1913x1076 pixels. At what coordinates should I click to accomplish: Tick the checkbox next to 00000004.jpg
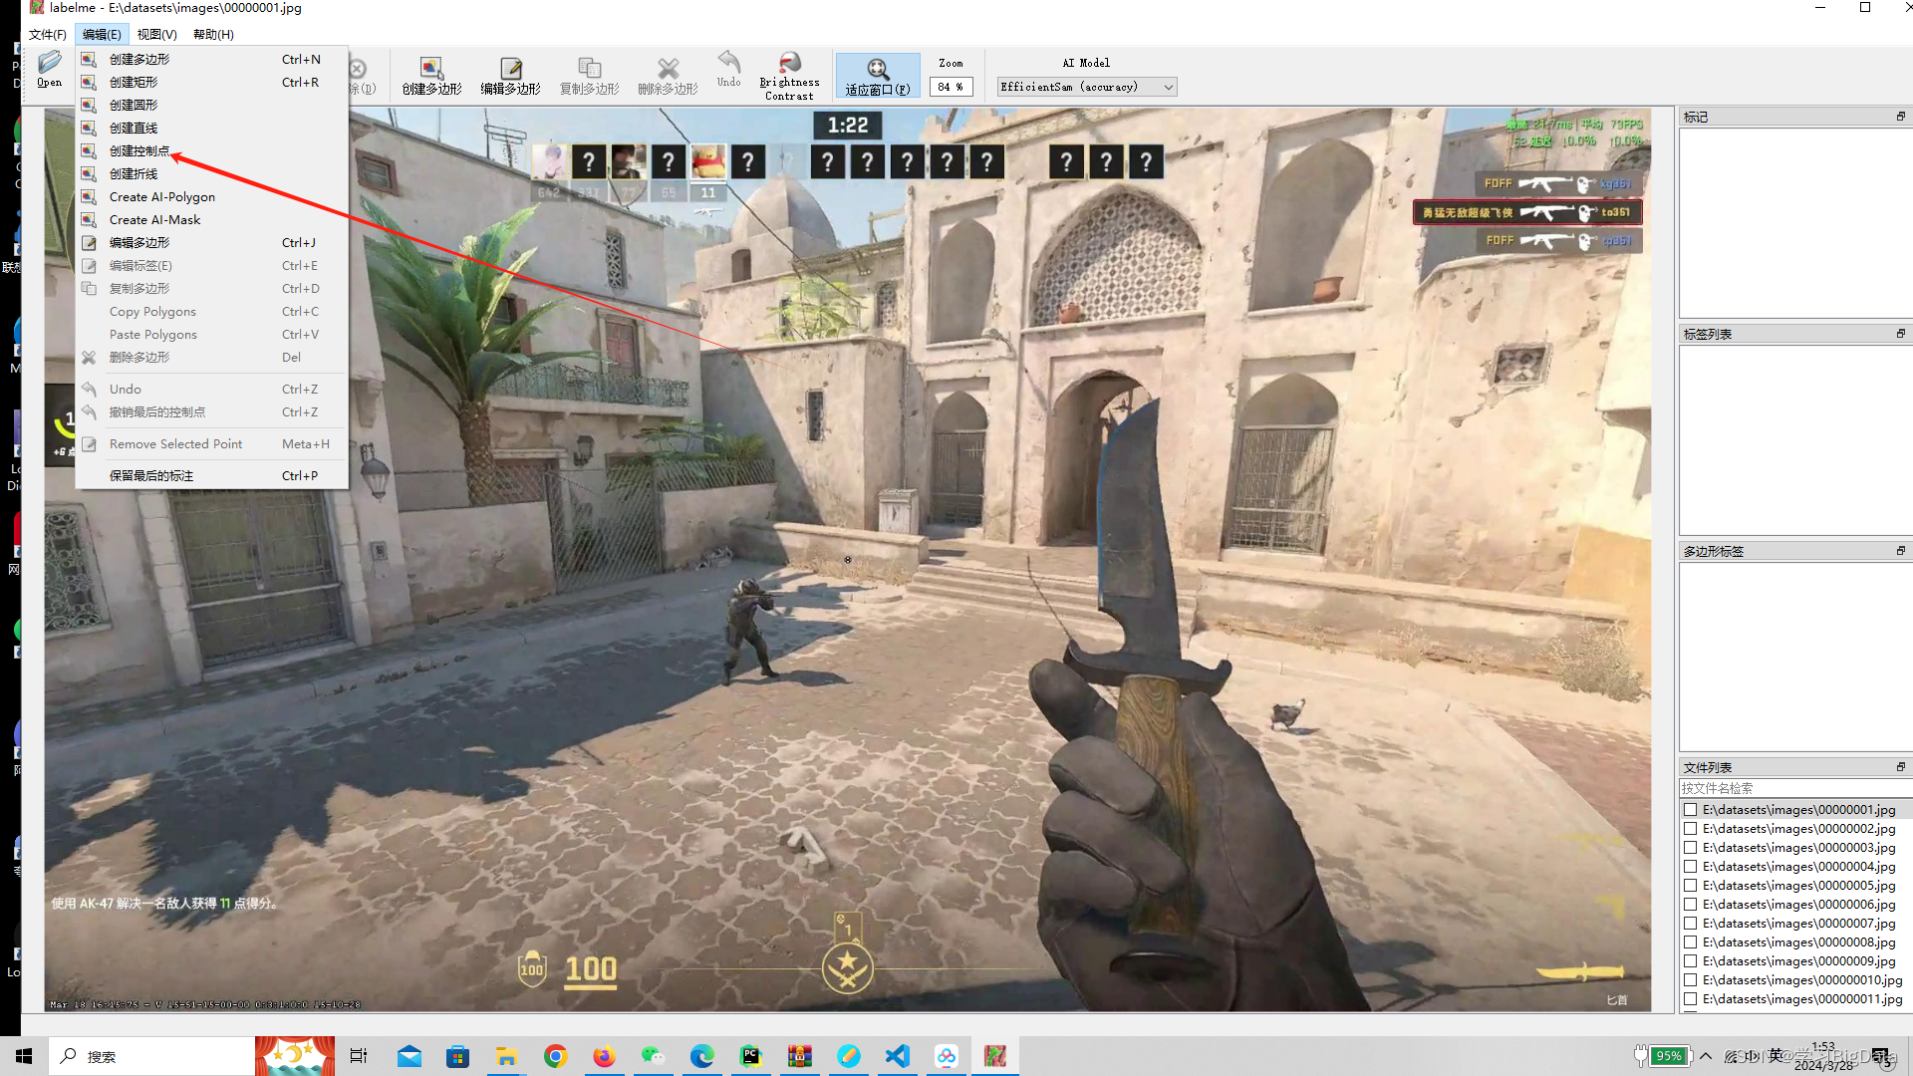[1691, 867]
